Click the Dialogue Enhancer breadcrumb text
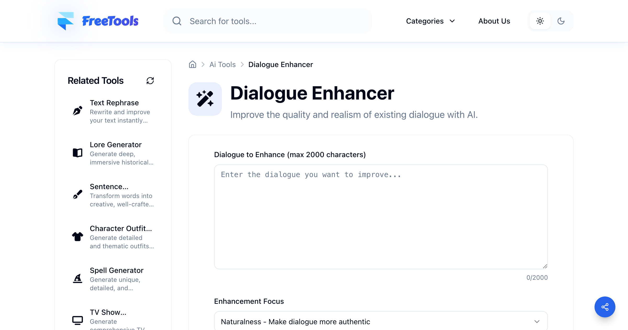This screenshot has width=628, height=330. [281, 64]
